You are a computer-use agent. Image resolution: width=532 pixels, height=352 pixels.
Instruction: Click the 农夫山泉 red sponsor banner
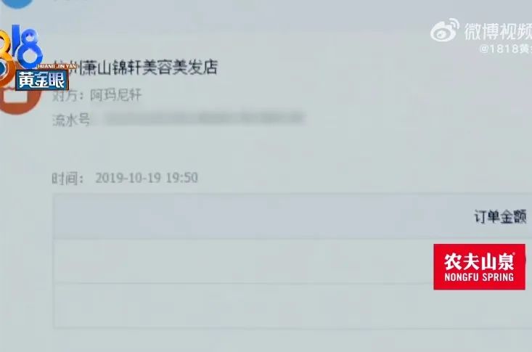tap(479, 267)
